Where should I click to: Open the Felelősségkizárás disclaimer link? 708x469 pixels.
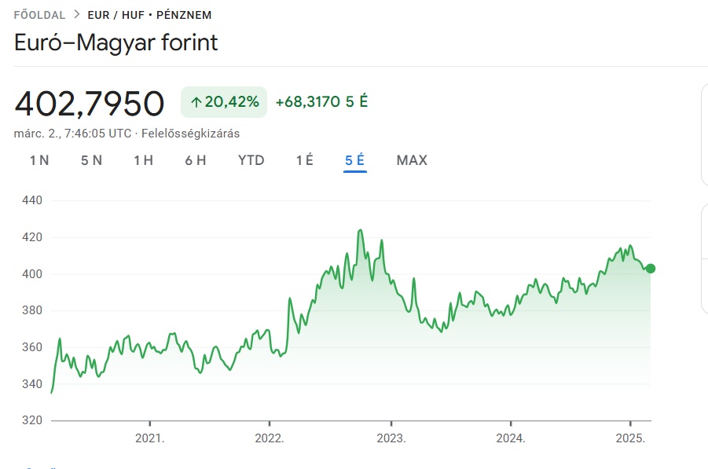(190, 134)
